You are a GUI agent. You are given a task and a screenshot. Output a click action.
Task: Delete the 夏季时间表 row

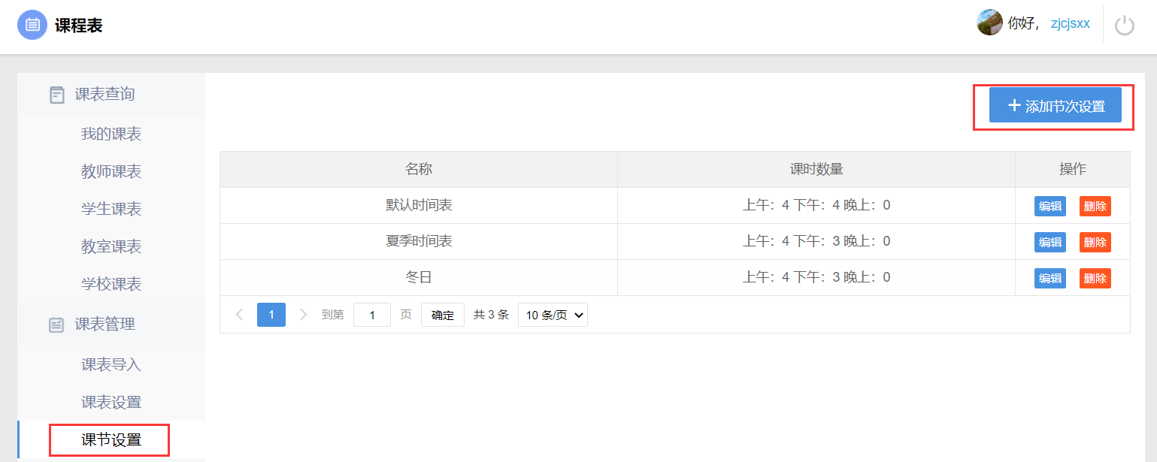(1095, 242)
